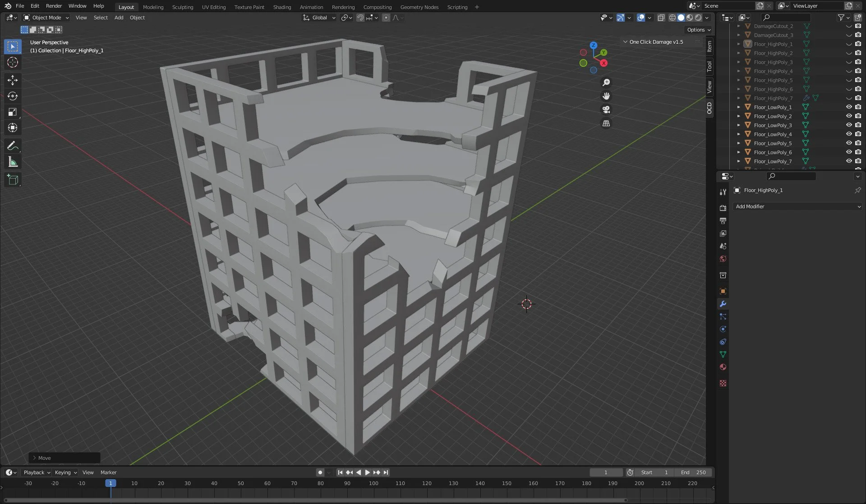This screenshot has height=504, width=866.
Task: Expand Floor_LowPoly_3 tree item
Action: tap(738, 125)
